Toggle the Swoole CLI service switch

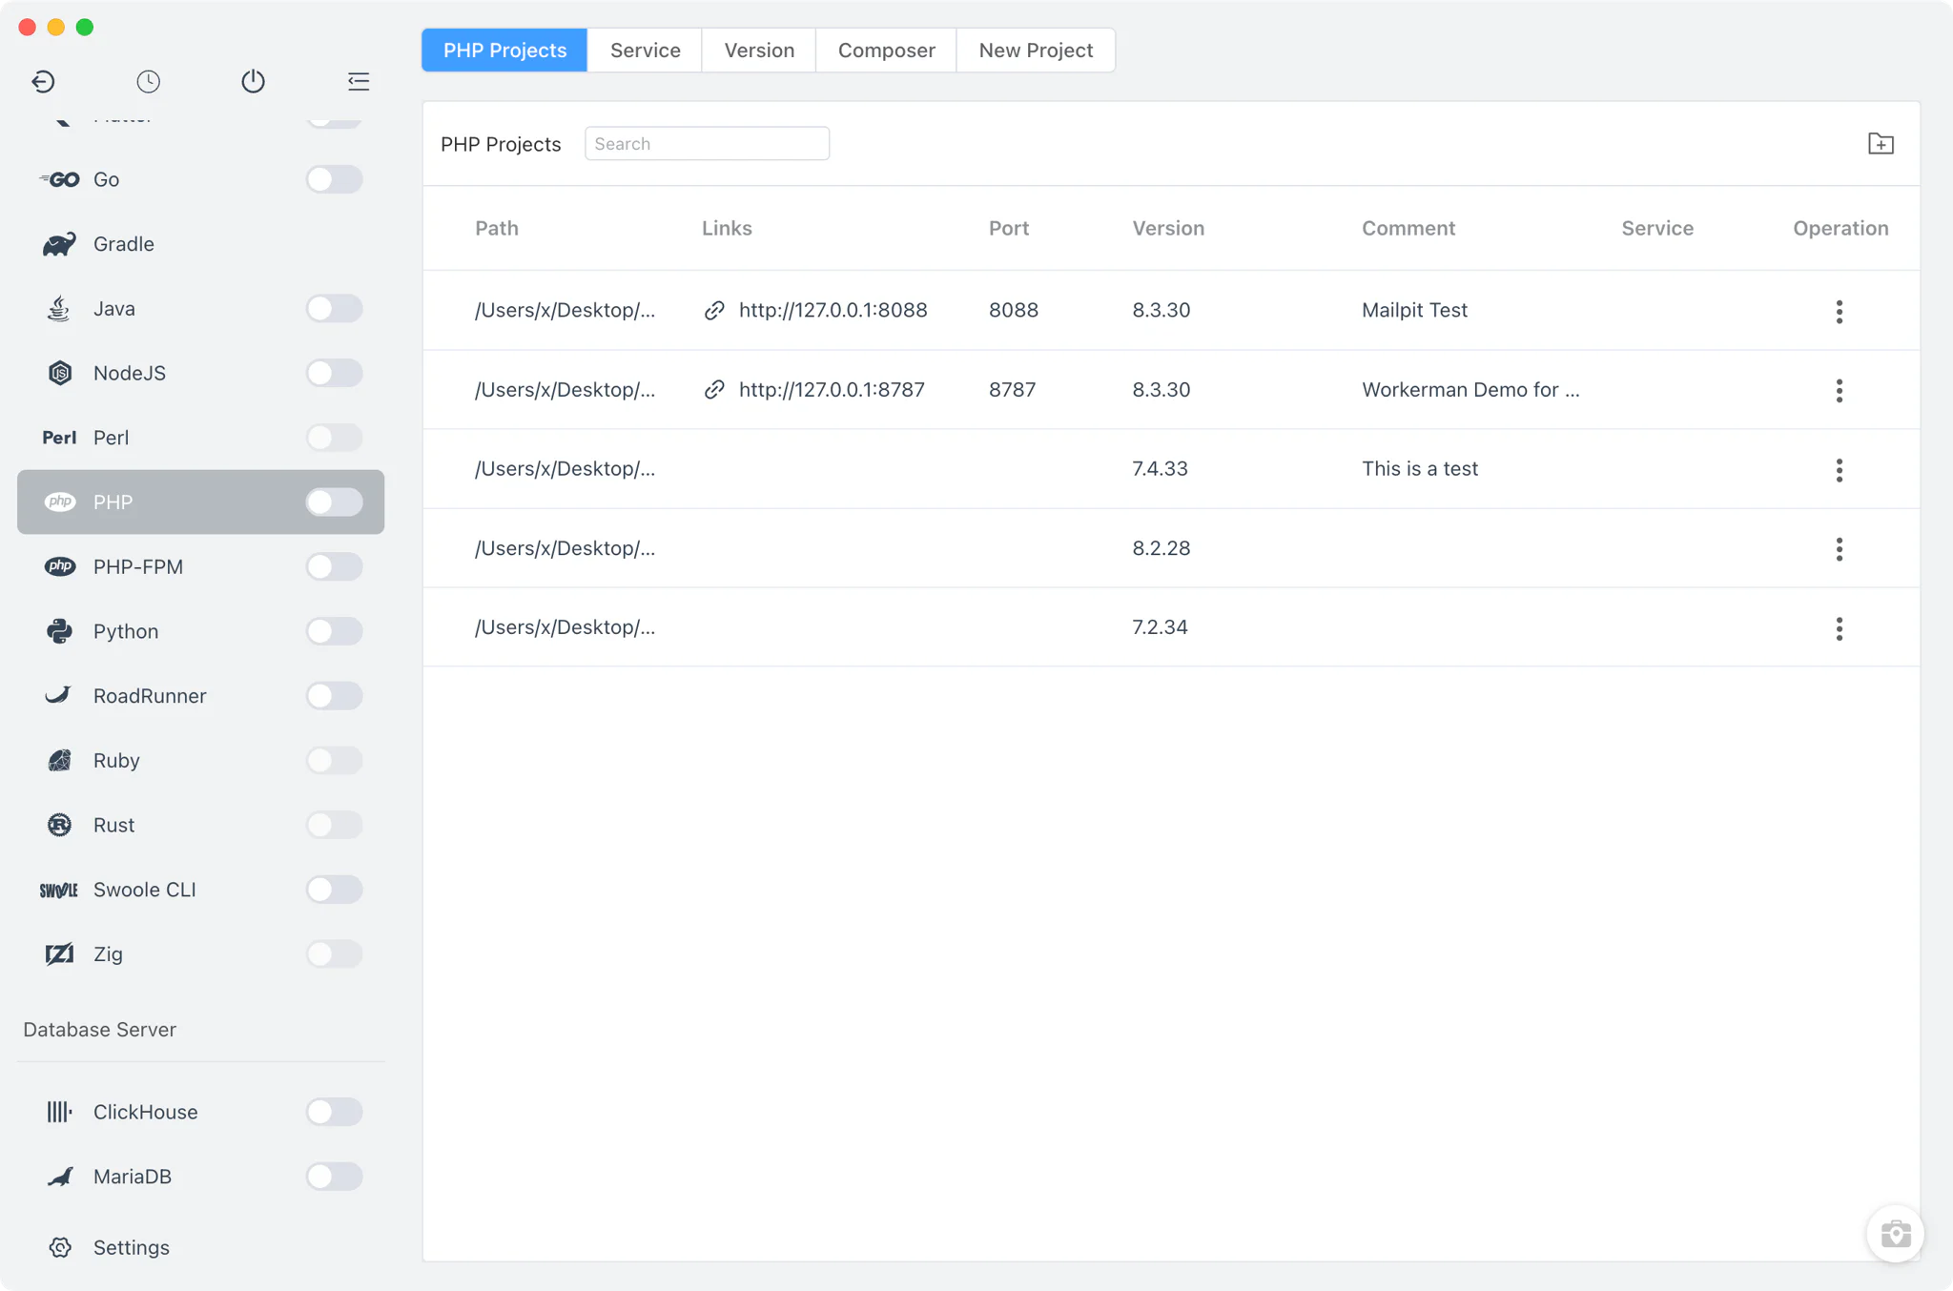coord(334,890)
